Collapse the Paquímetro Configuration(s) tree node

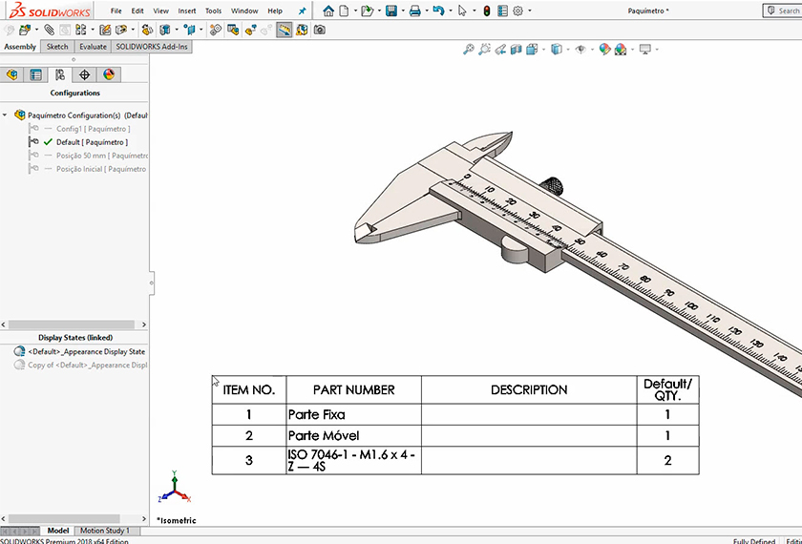(x=6, y=115)
